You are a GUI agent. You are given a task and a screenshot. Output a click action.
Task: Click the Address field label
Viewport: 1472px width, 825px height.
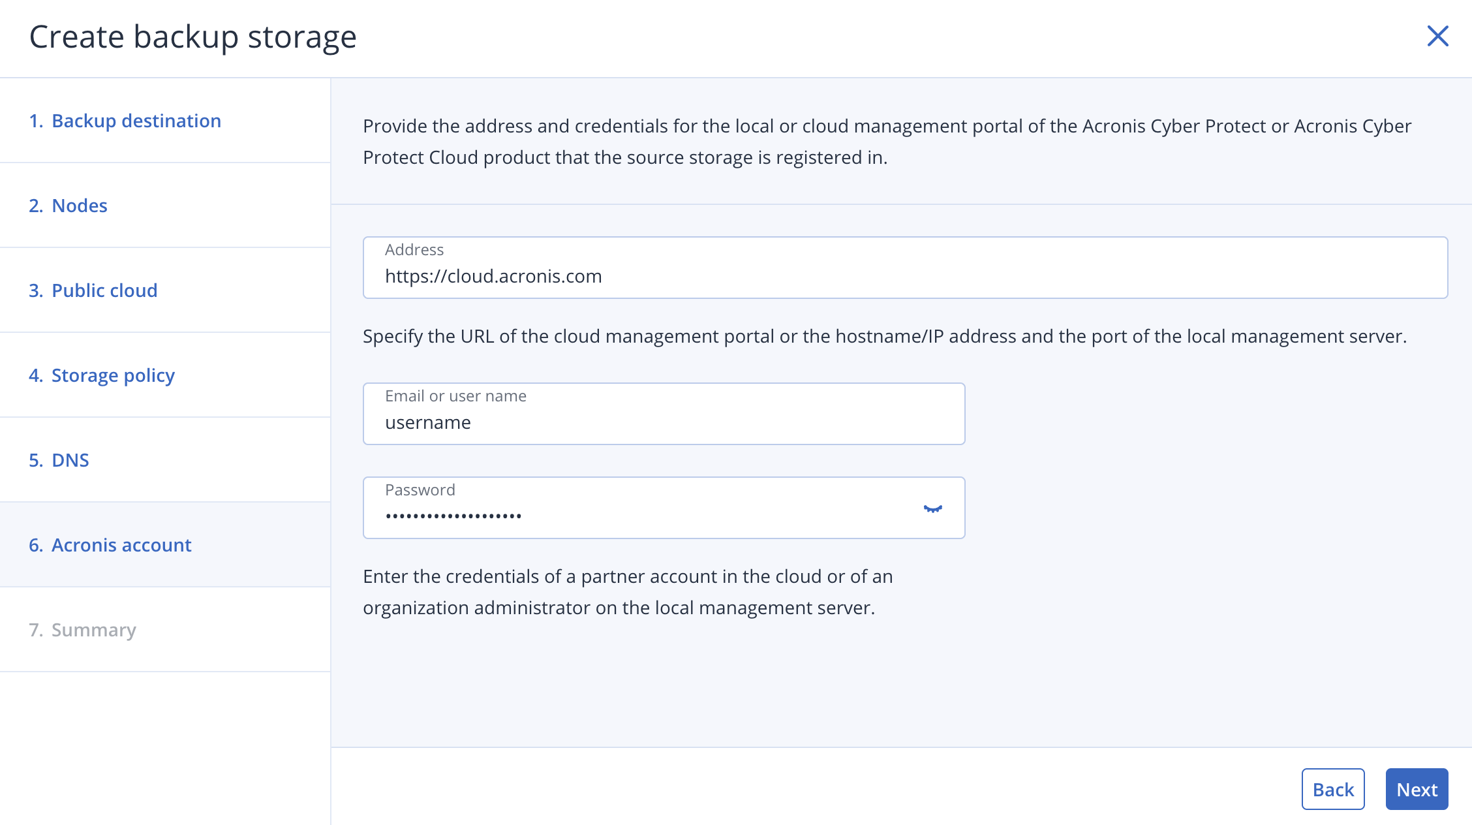pyautogui.click(x=415, y=249)
